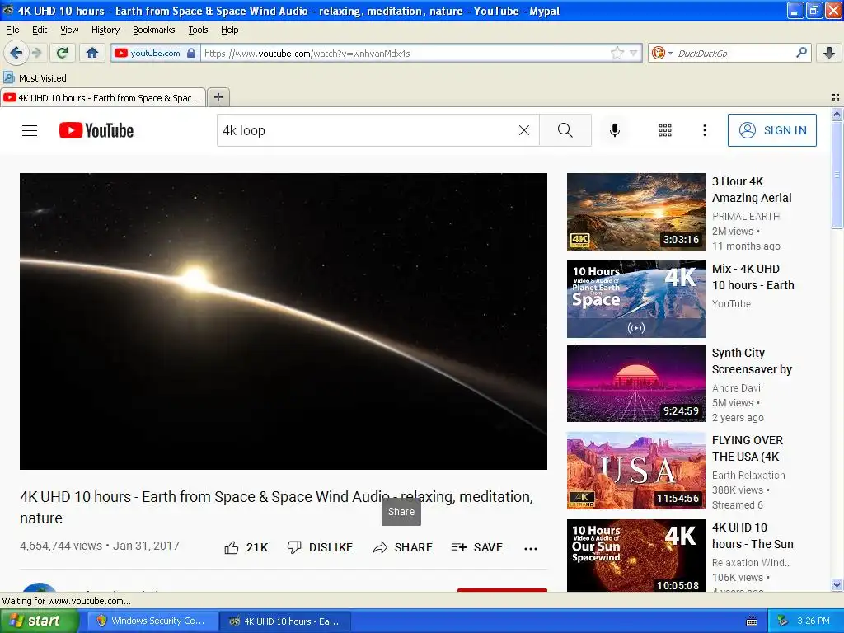Click the PRIMAL EARTH channel name
Image resolution: width=844 pixels, height=633 pixels.
(745, 217)
